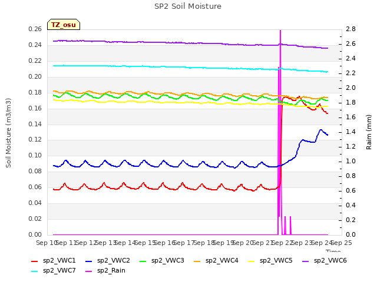Click the 0.20 left axis tick label
377x282 pixels.
coord(35,76)
